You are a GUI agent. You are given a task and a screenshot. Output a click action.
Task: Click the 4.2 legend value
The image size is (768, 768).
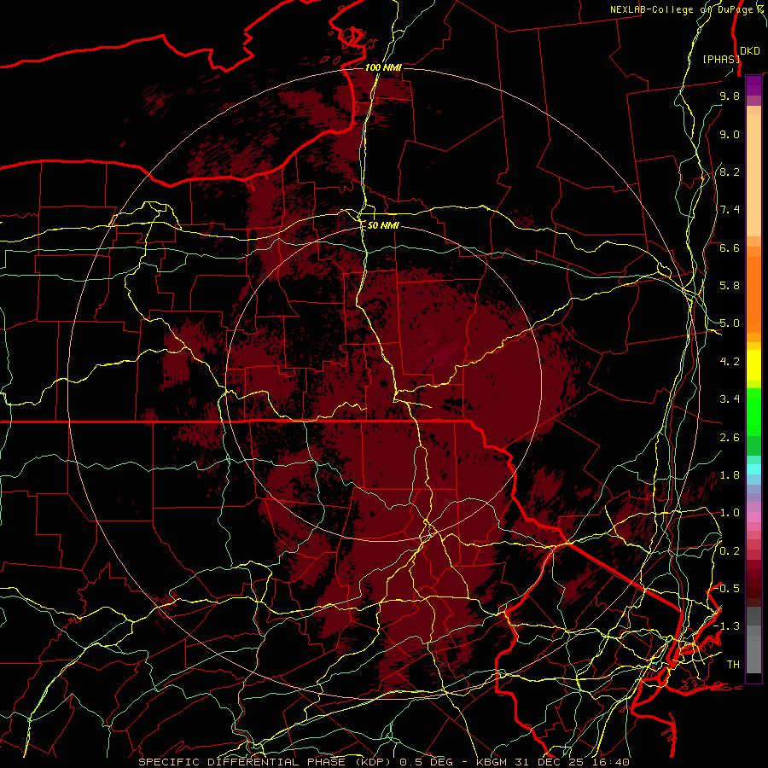pyautogui.click(x=730, y=362)
